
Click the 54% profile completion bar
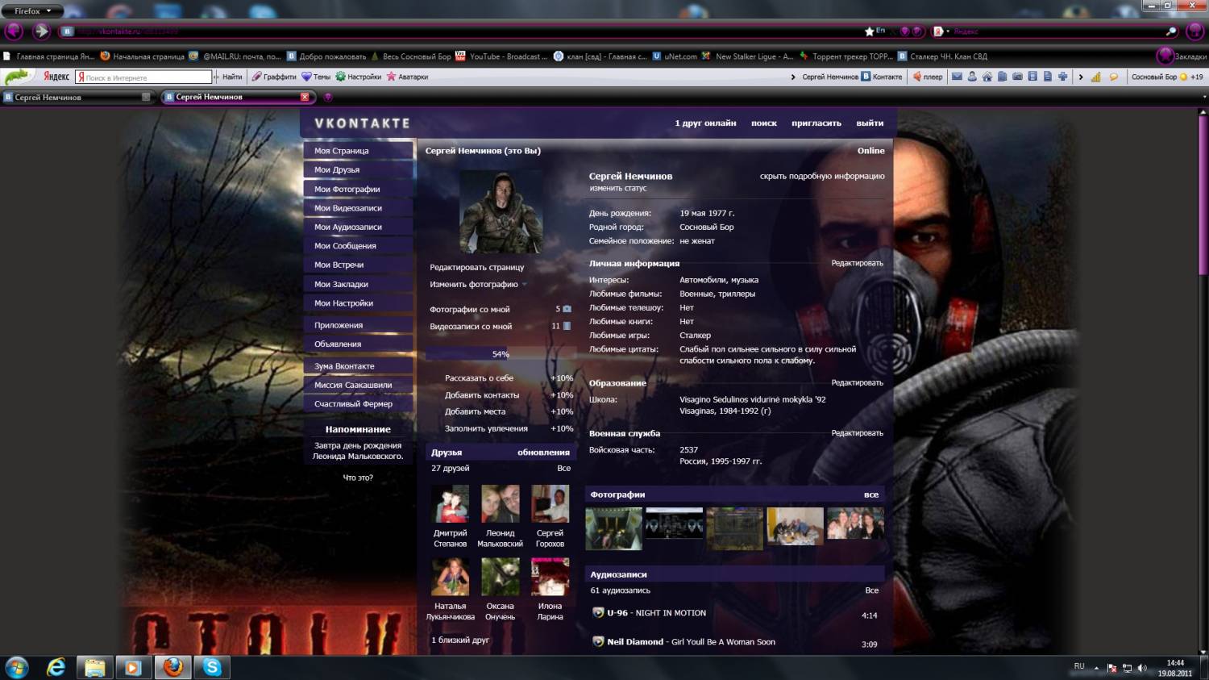click(x=501, y=354)
